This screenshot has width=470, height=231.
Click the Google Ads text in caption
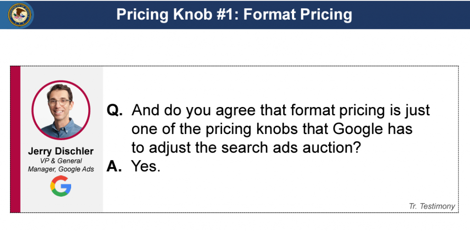click(76, 169)
